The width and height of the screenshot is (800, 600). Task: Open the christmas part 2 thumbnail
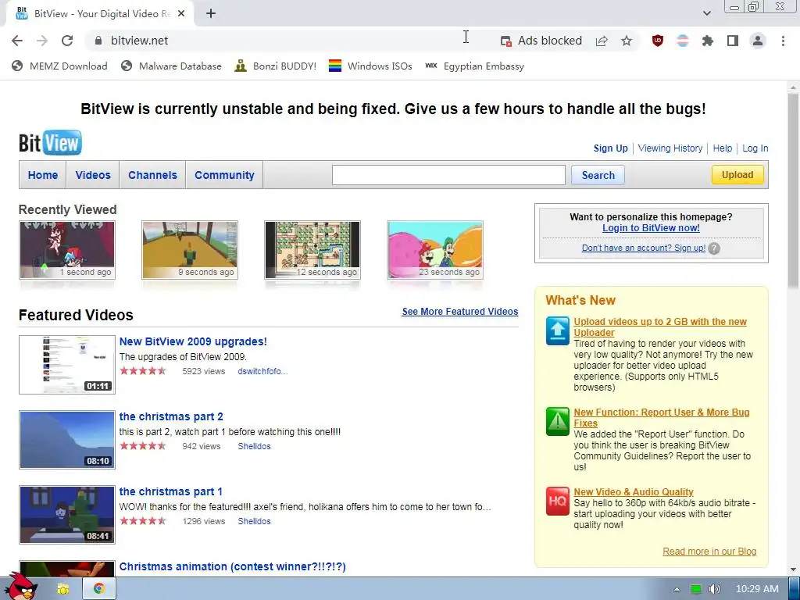[x=67, y=440]
